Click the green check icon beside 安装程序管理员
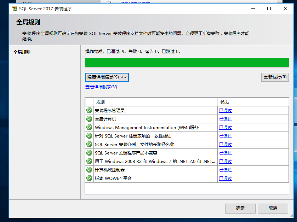The height and width of the screenshot is (222, 297). [89, 110]
